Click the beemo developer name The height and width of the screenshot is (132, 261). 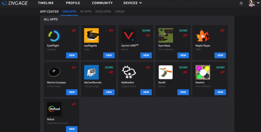coord(162,86)
